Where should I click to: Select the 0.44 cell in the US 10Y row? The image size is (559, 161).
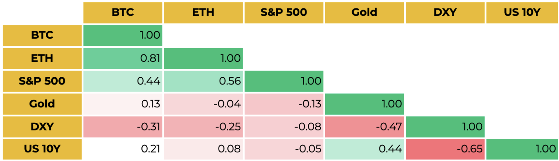point(364,149)
